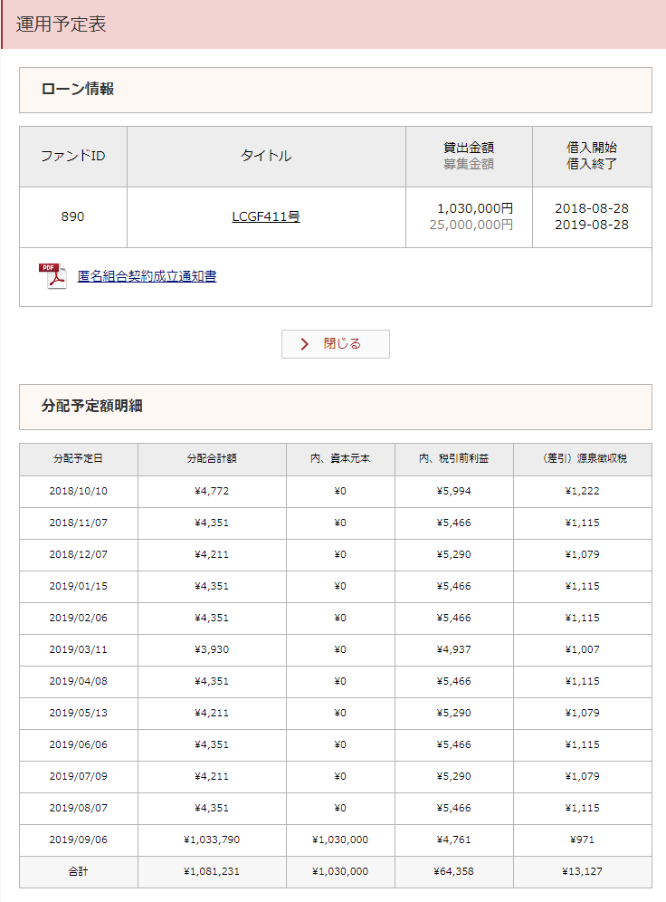
Task: Click the タイトル column header
Action: 266,157
